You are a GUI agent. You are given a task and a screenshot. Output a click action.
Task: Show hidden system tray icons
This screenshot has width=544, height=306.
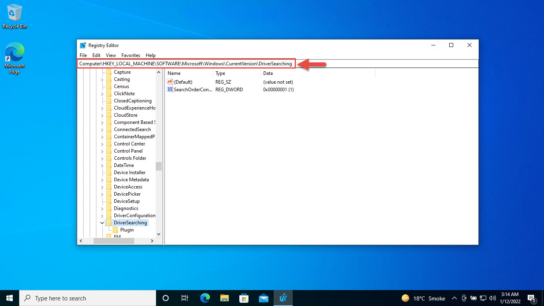pos(454,298)
